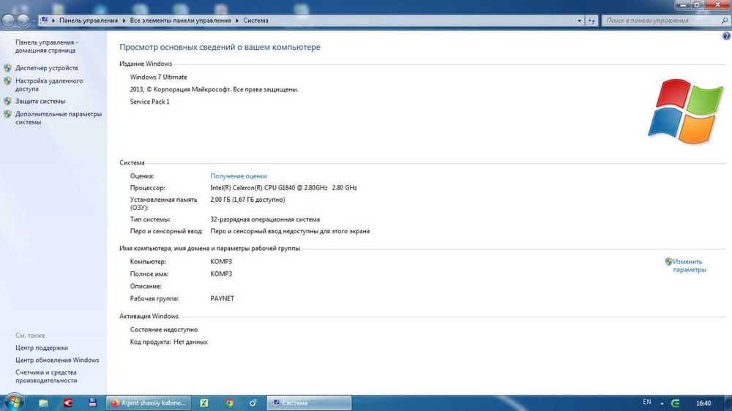Viewport: 732px width, 411px height.
Task: Open Дополнительные параметры системы link
Action: pyautogui.click(x=59, y=118)
